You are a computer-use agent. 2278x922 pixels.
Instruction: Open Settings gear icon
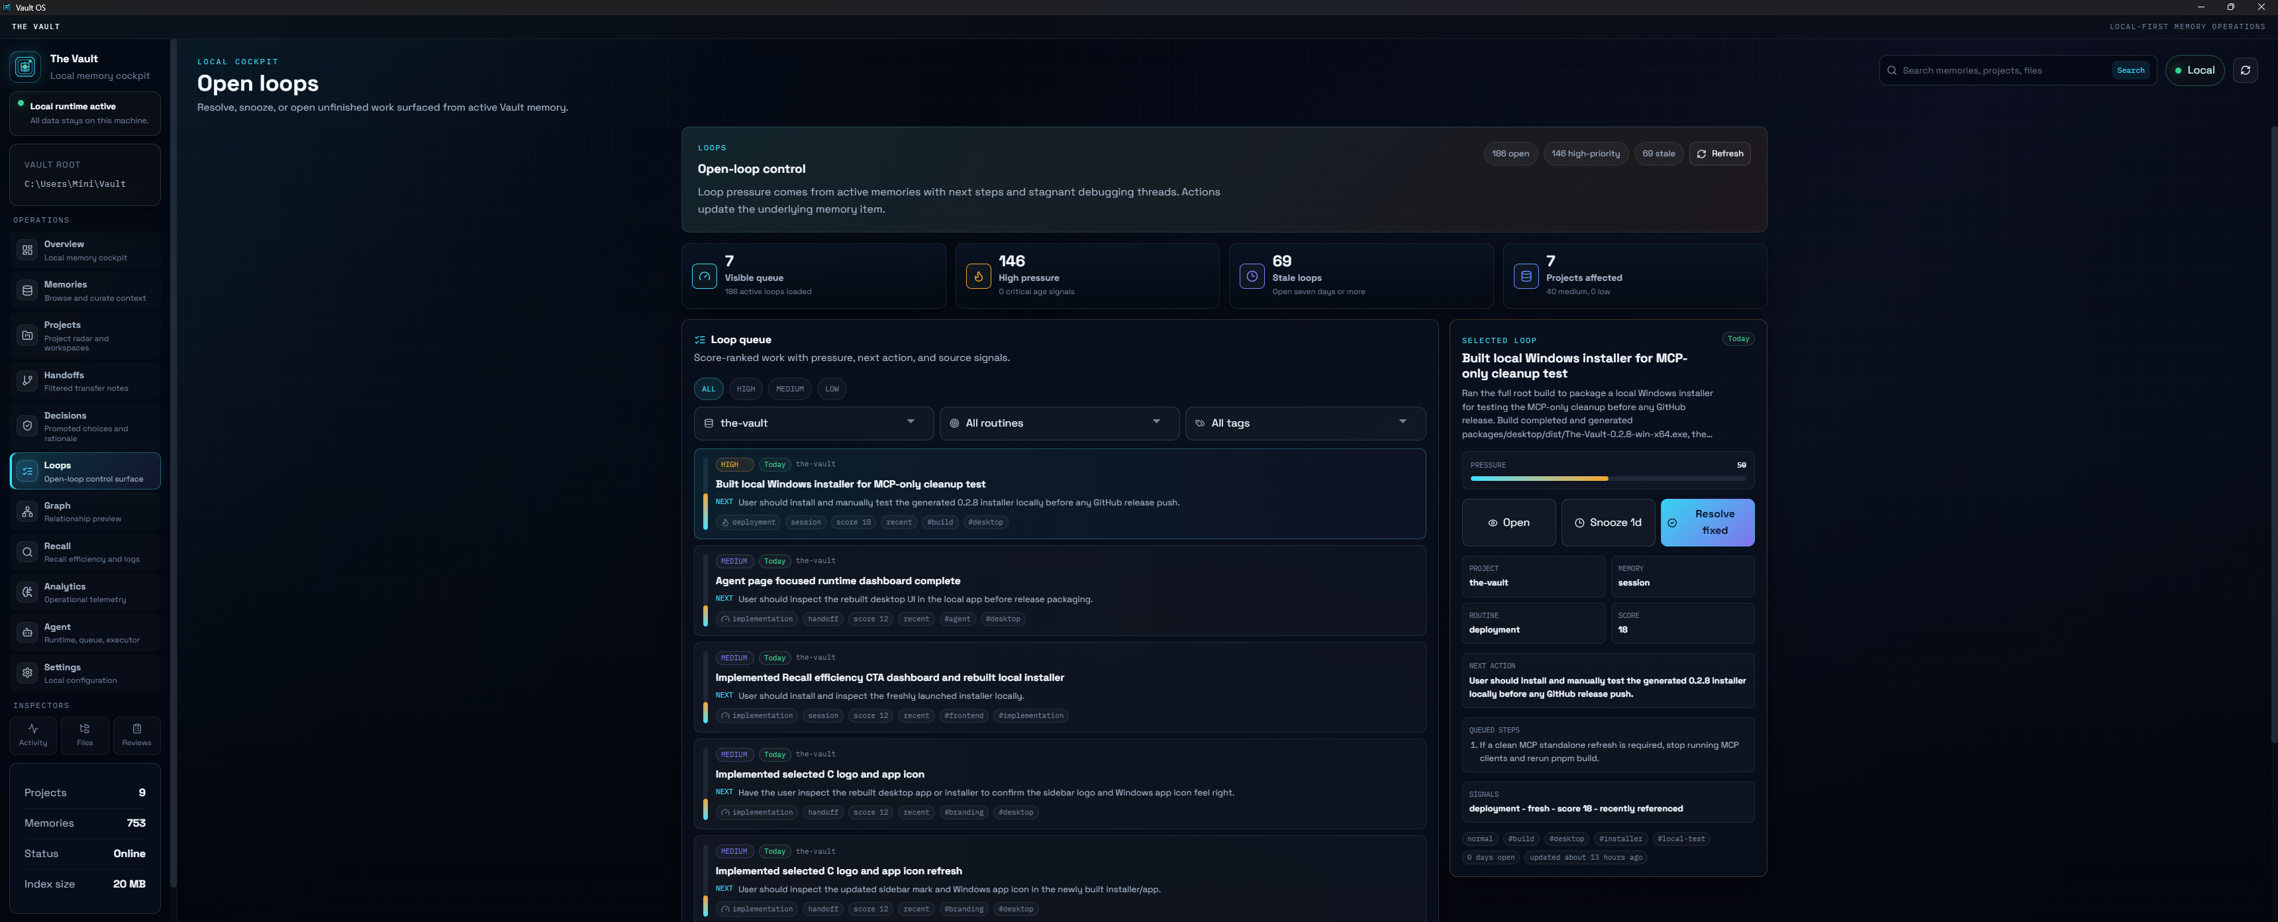(x=27, y=672)
